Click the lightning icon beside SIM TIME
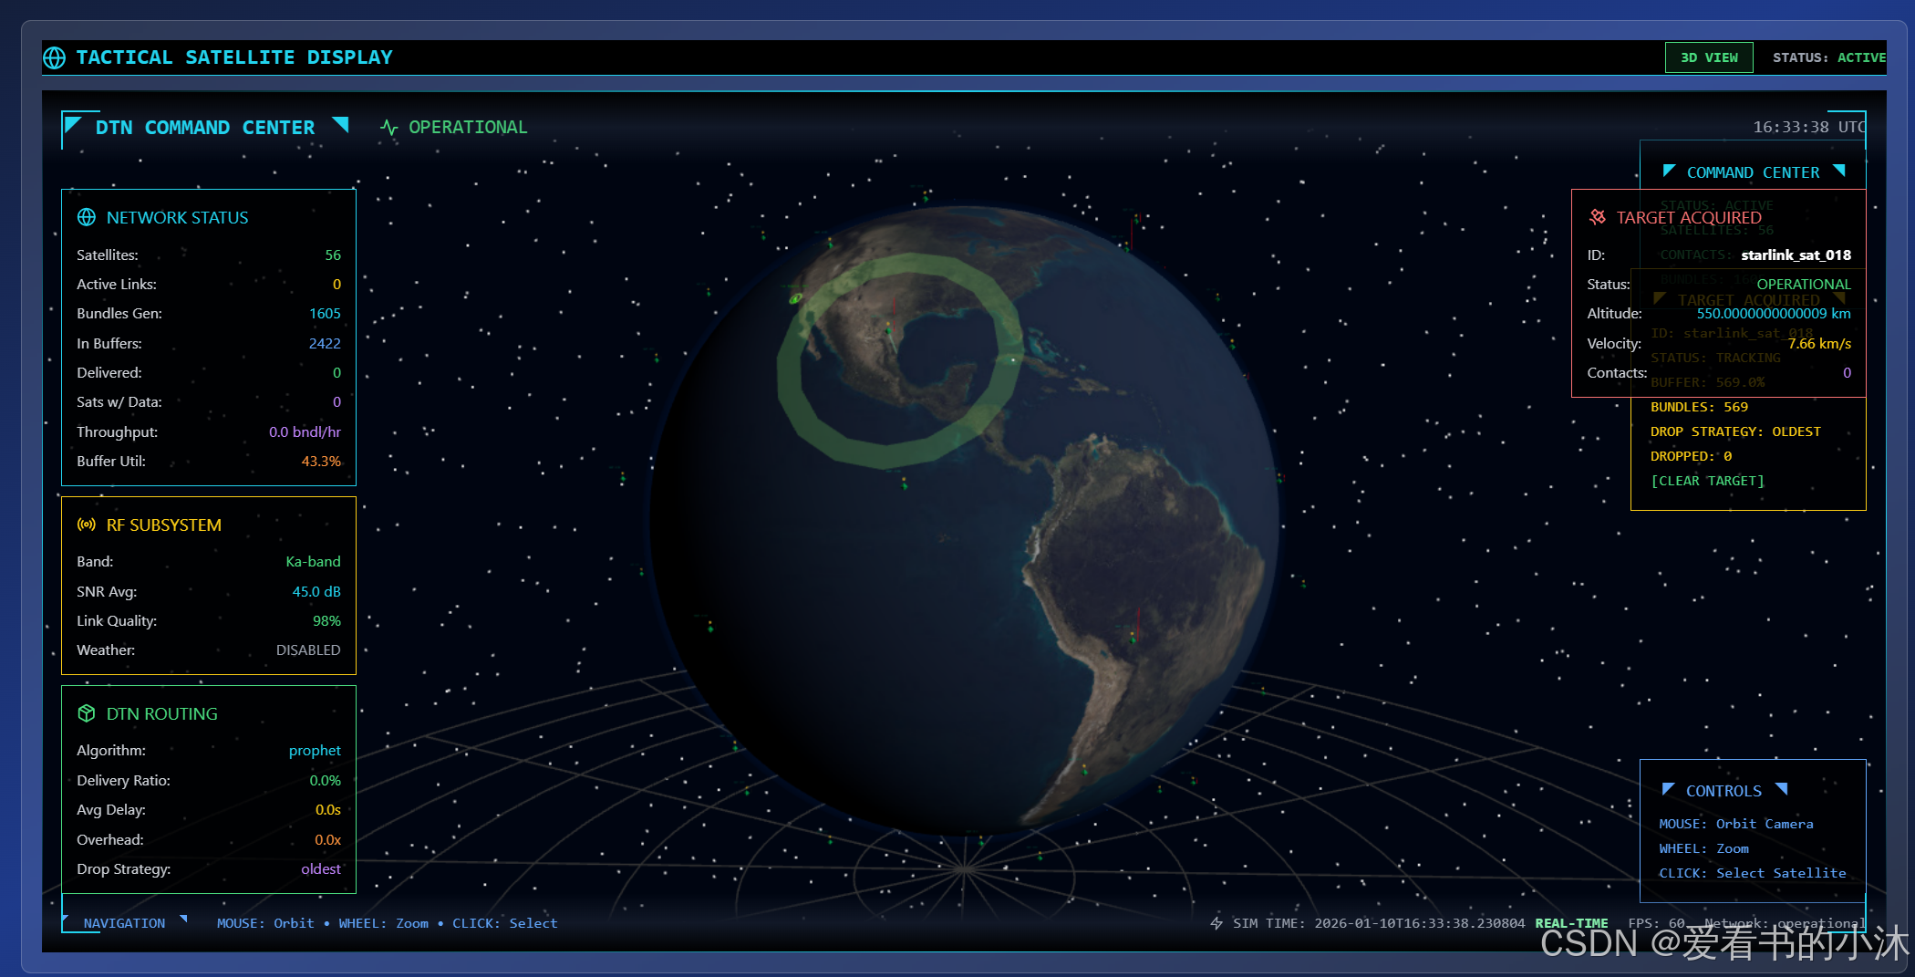 coord(1216,923)
